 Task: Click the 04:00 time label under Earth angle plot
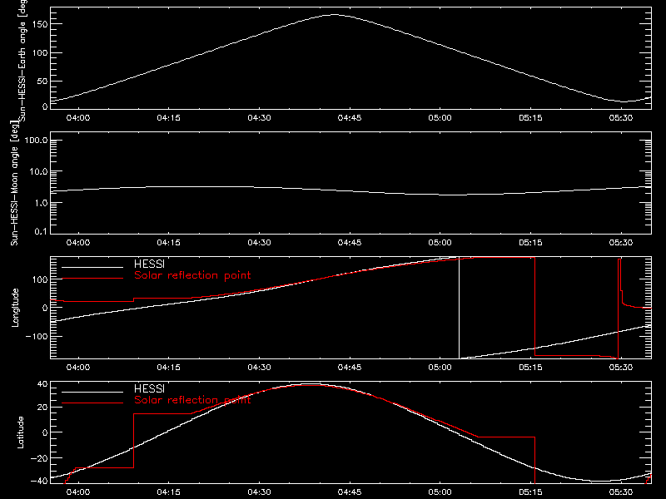(78, 118)
